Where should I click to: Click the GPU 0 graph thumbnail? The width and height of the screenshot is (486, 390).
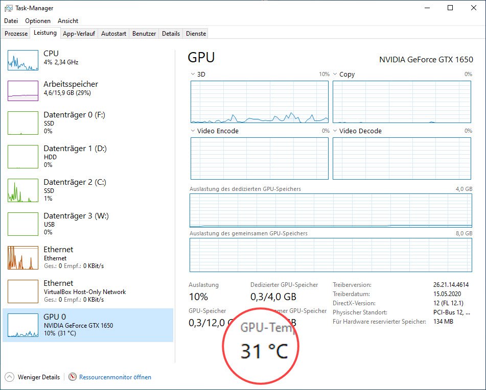23,325
